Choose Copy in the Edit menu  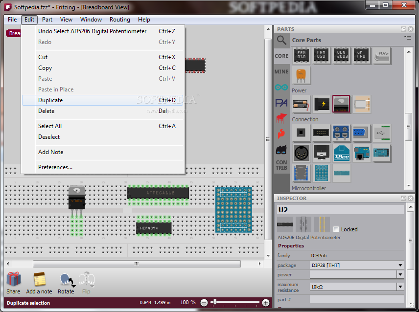pyautogui.click(x=103, y=68)
